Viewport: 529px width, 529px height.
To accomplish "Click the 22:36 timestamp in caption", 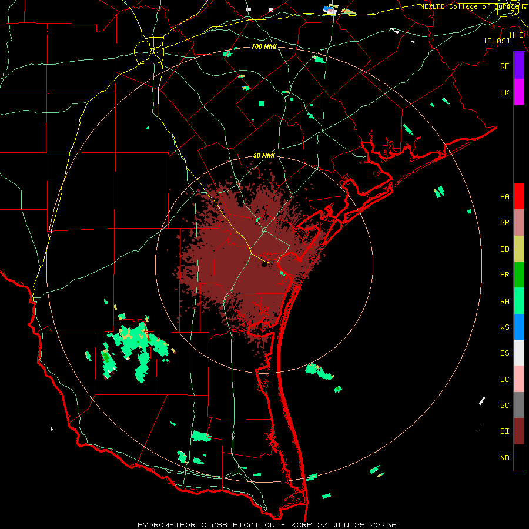I will point(383,525).
